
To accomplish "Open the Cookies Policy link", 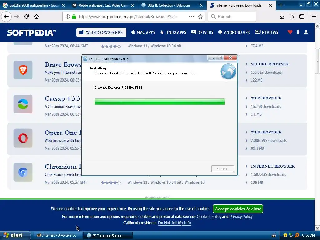I will click(209, 217).
